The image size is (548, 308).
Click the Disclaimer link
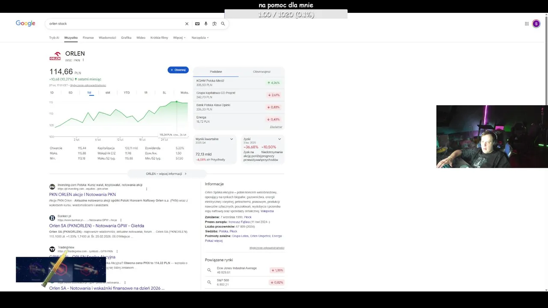click(x=276, y=127)
